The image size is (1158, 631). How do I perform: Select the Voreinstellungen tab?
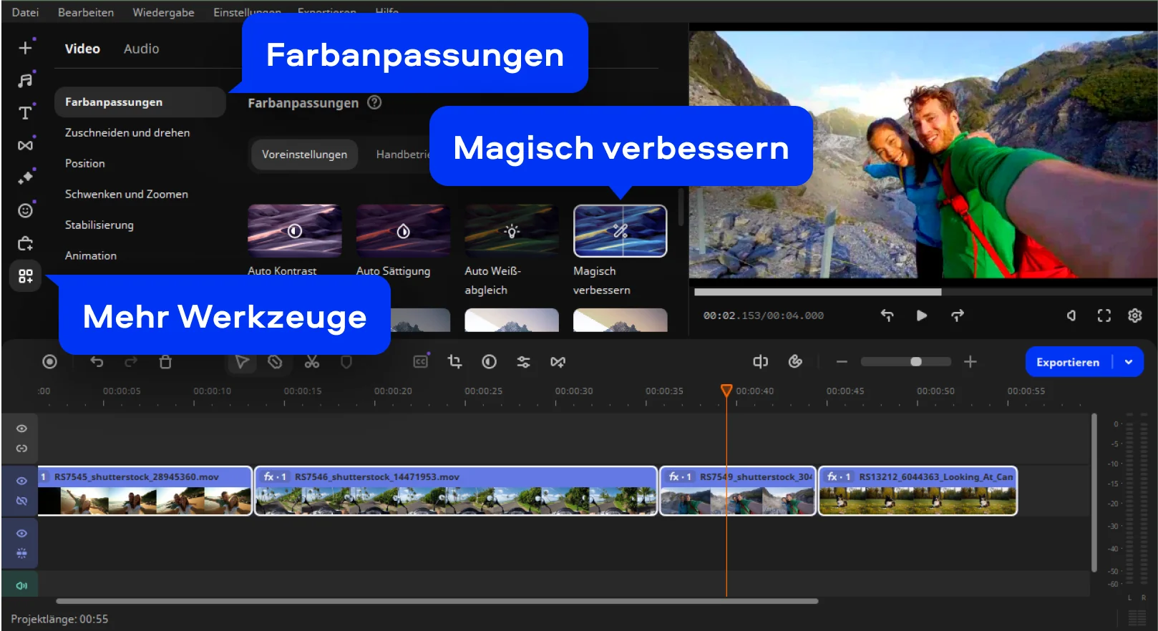304,155
